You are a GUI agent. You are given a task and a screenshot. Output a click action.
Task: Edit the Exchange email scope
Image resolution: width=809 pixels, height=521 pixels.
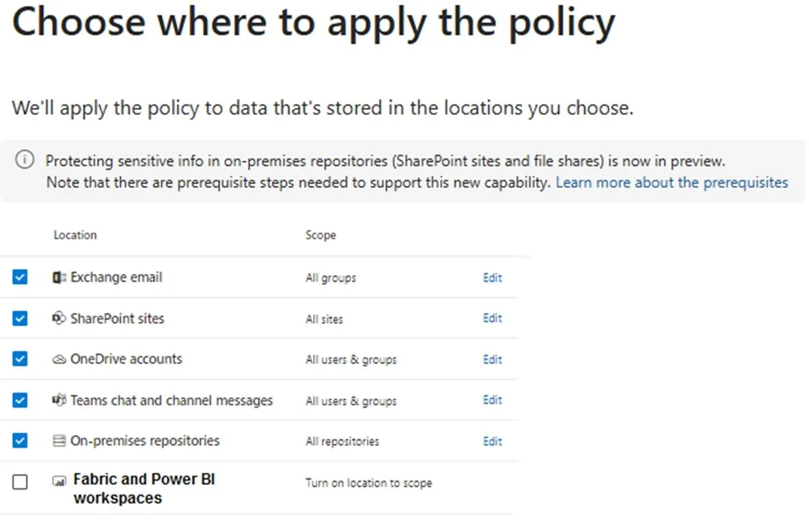click(492, 277)
